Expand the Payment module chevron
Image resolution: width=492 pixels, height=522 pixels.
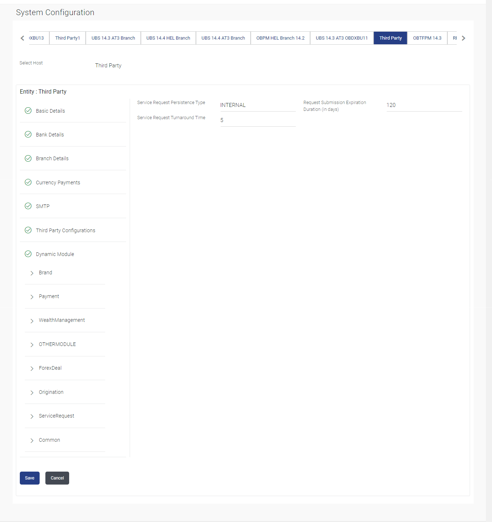click(32, 297)
